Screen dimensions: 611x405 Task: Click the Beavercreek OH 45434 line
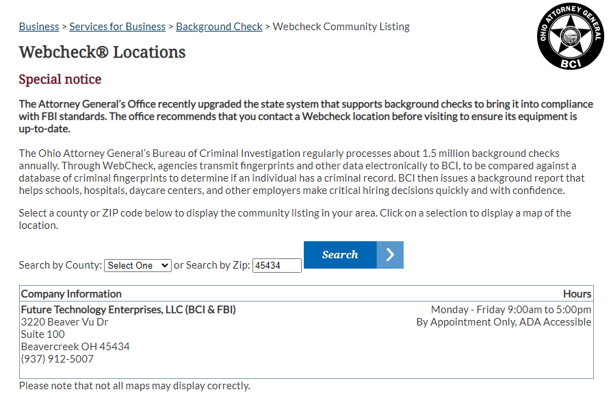tap(75, 347)
